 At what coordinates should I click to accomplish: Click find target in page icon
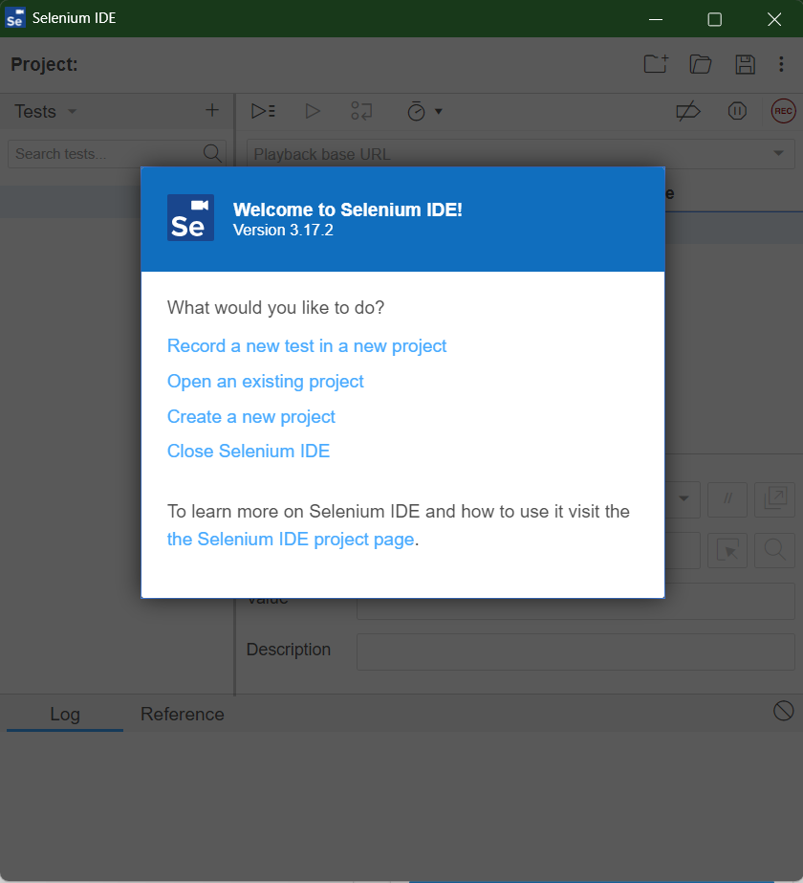775,550
